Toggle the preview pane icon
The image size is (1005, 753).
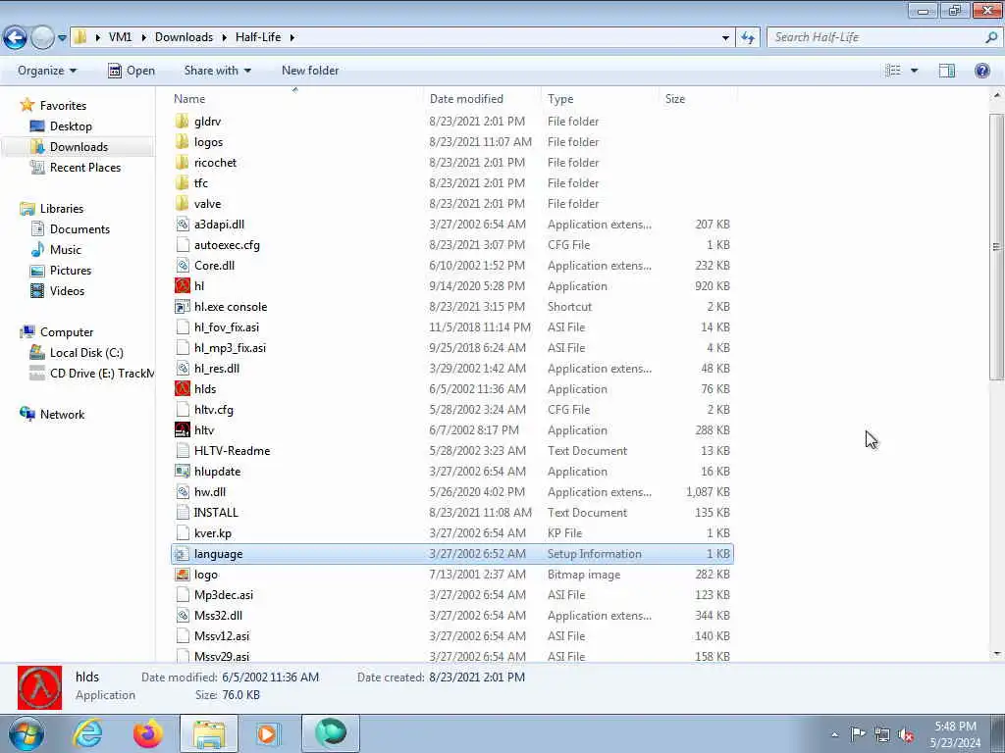[947, 71]
